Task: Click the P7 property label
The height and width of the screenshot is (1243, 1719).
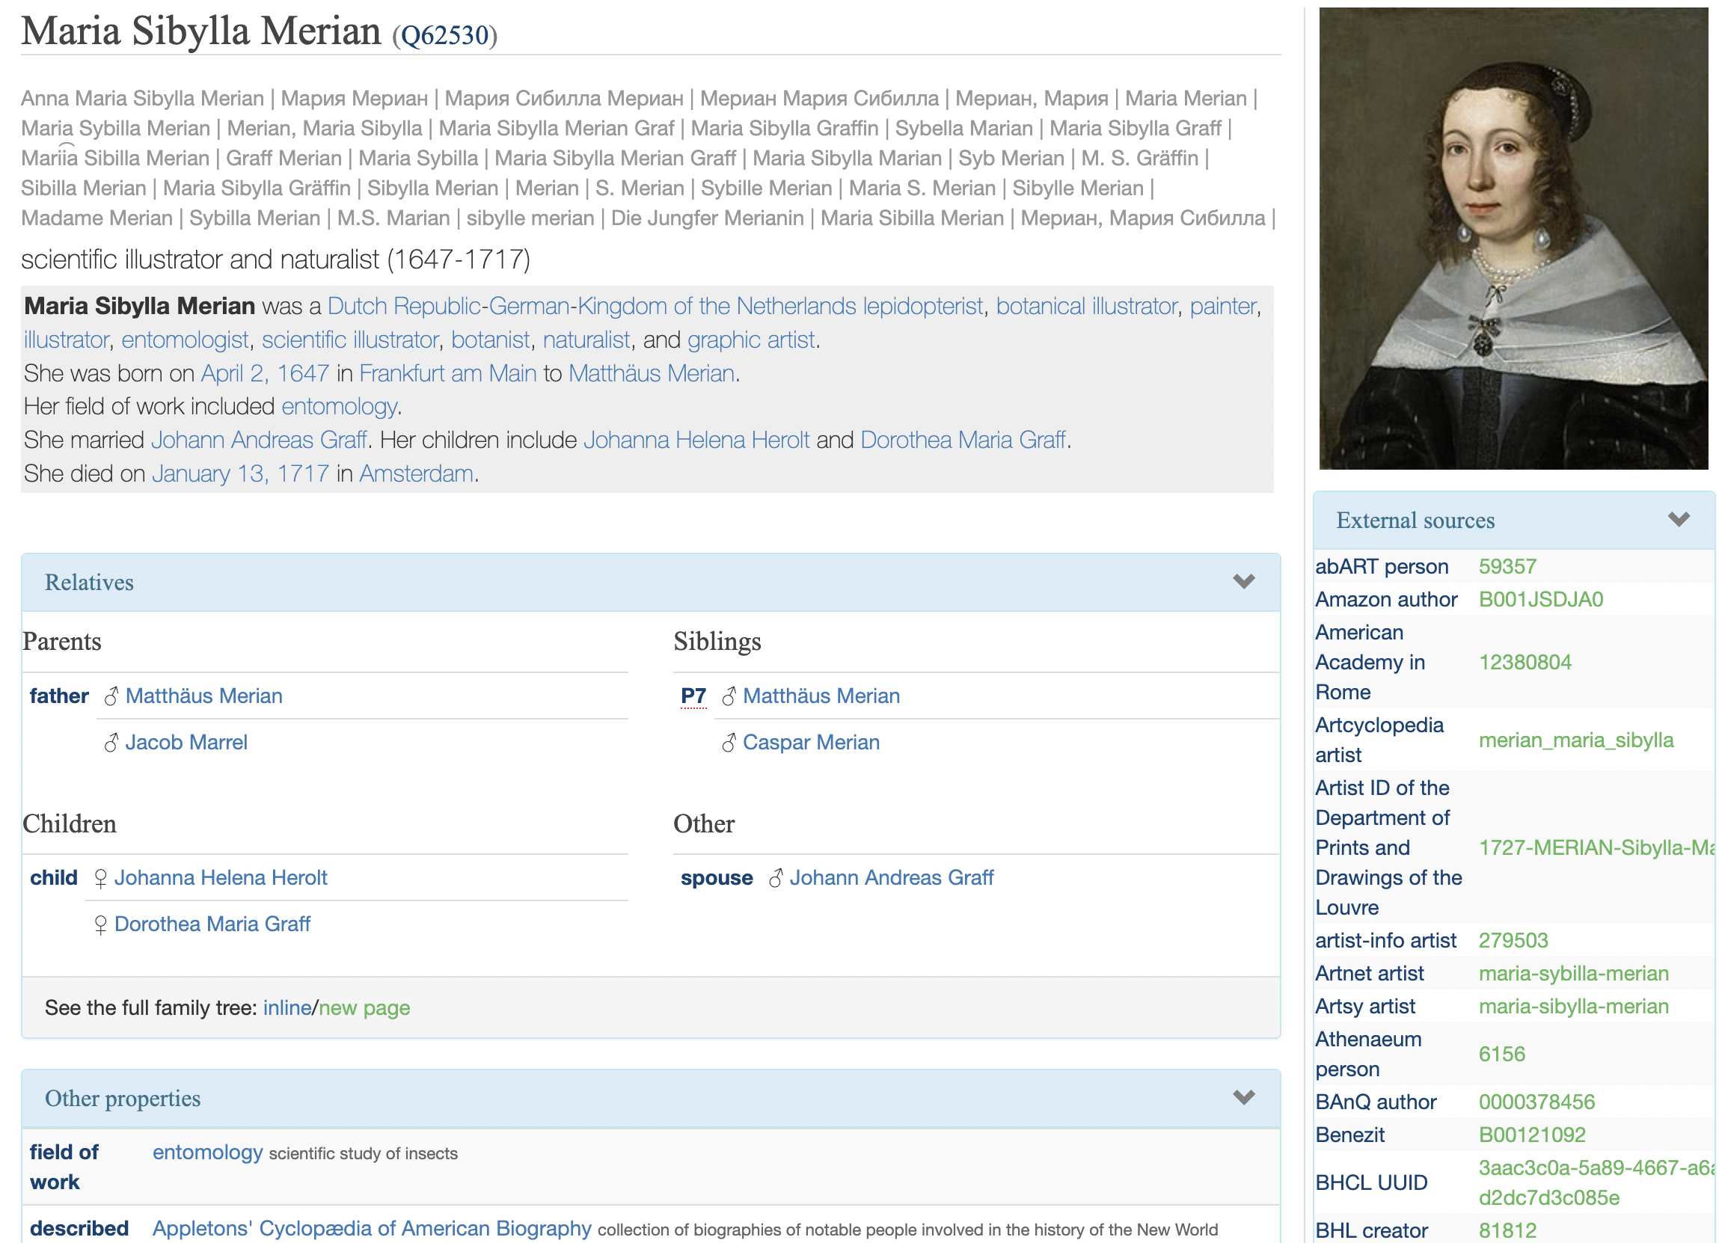Action: click(693, 696)
